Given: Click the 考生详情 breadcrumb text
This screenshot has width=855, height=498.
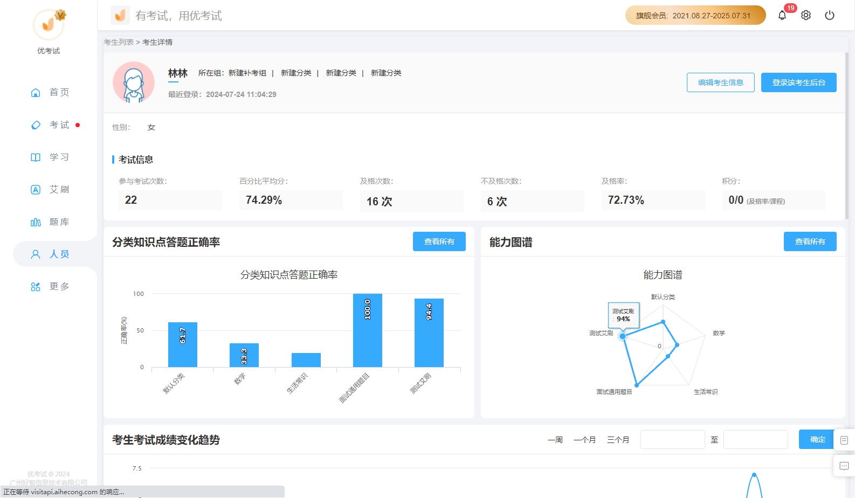Looking at the screenshot, I should pyautogui.click(x=157, y=42).
